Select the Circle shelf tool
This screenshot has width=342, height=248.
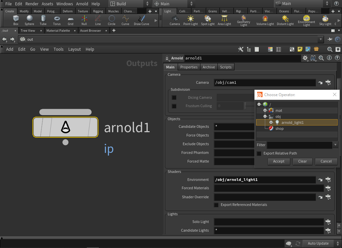tap(112, 20)
